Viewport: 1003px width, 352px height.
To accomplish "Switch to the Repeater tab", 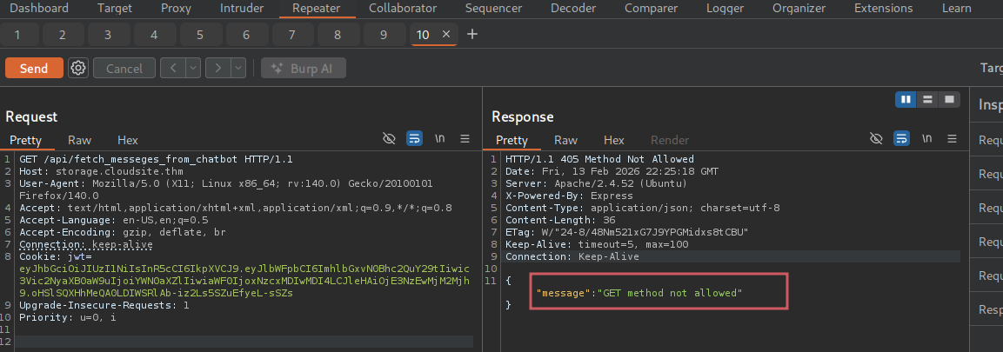I will tap(316, 9).
